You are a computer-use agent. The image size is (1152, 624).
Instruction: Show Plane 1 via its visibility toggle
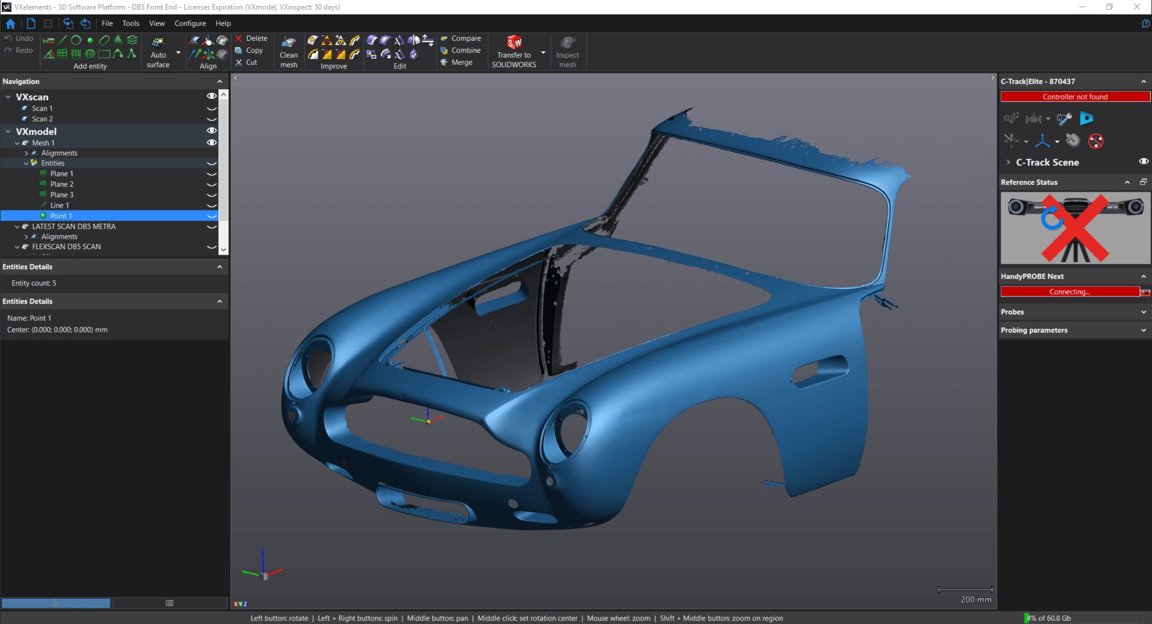211,174
